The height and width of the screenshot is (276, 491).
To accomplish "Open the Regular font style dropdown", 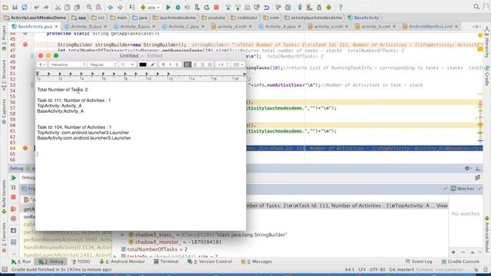I will [103, 64].
